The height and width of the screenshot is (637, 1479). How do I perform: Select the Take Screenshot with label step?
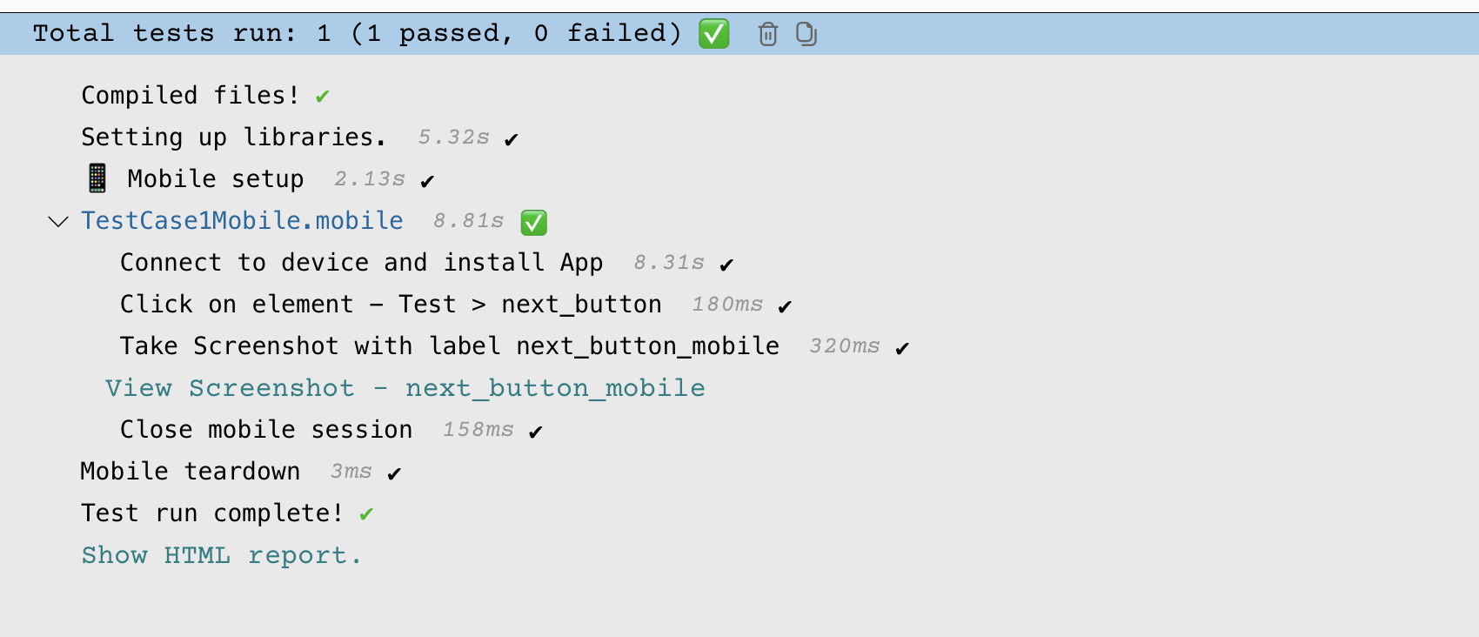point(449,346)
